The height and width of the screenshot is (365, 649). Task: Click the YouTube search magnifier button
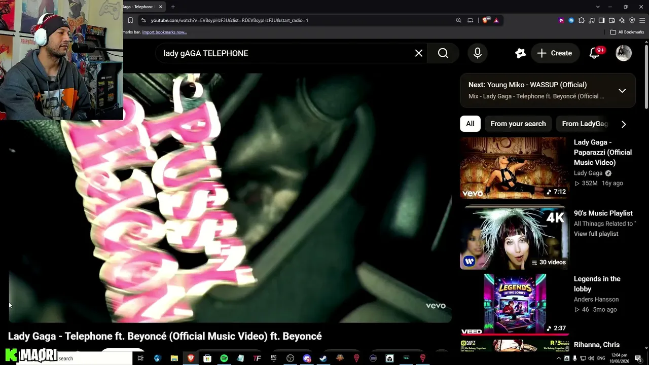(x=443, y=53)
